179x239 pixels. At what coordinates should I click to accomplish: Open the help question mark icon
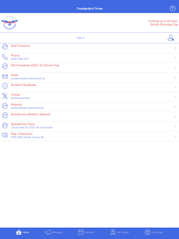click(x=172, y=8)
